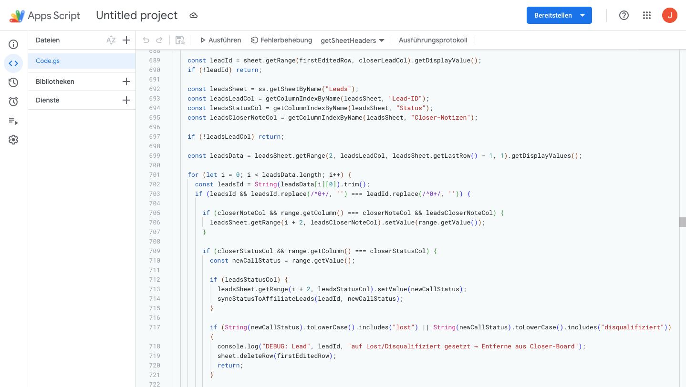Open Project Settings gear icon
Screen dimensions: 686x387
pos(13,140)
